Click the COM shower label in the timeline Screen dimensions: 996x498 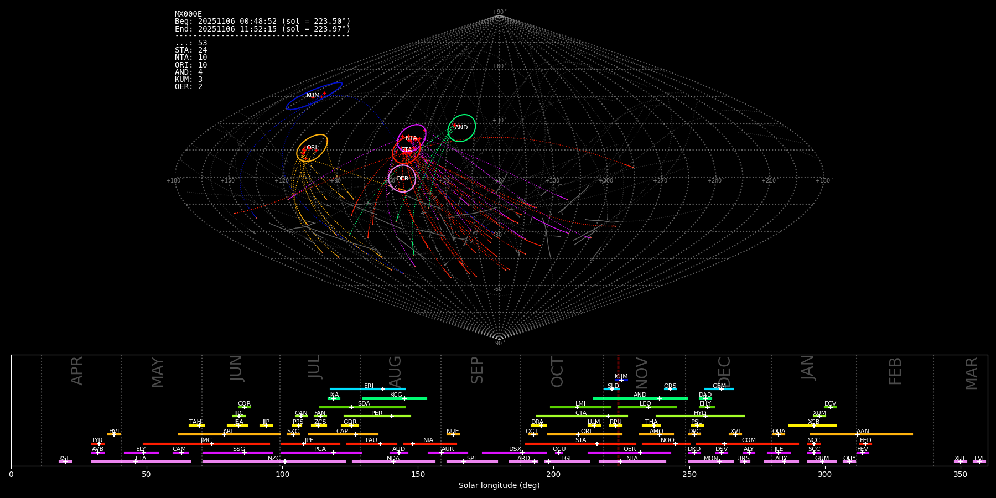coord(749,440)
